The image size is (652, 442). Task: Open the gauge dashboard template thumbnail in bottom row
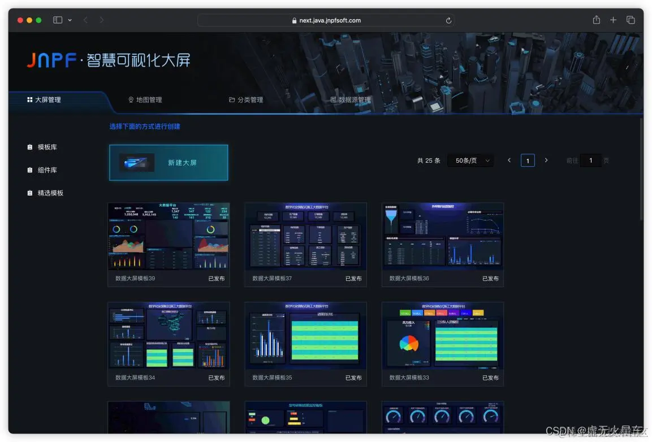pyautogui.click(x=442, y=418)
